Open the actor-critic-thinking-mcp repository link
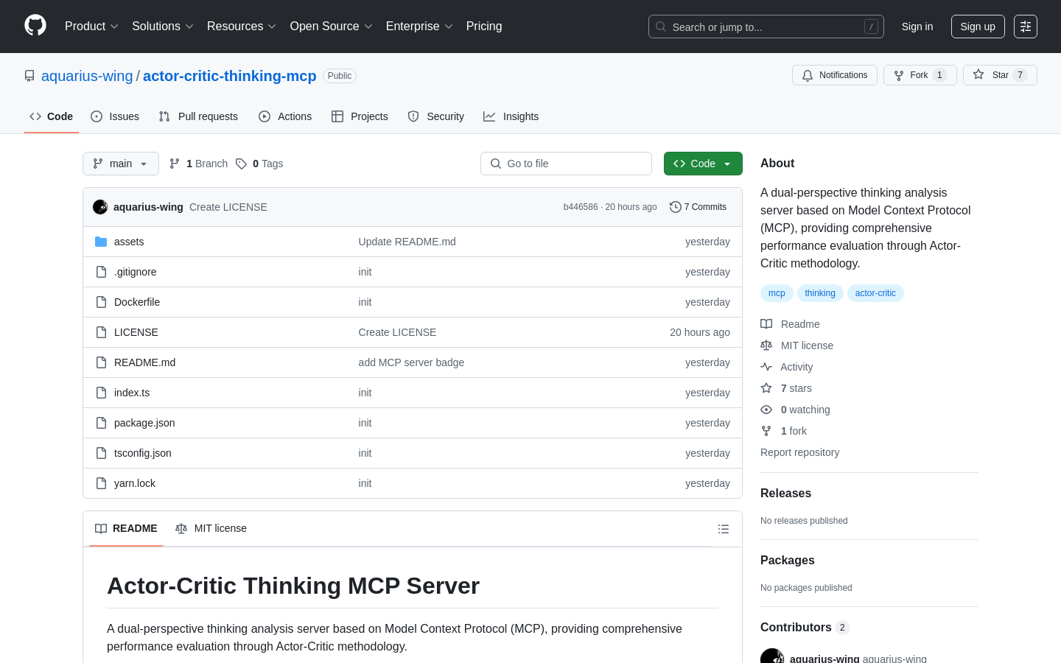Viewport: 1061px width, 663px height. point(229,76)
